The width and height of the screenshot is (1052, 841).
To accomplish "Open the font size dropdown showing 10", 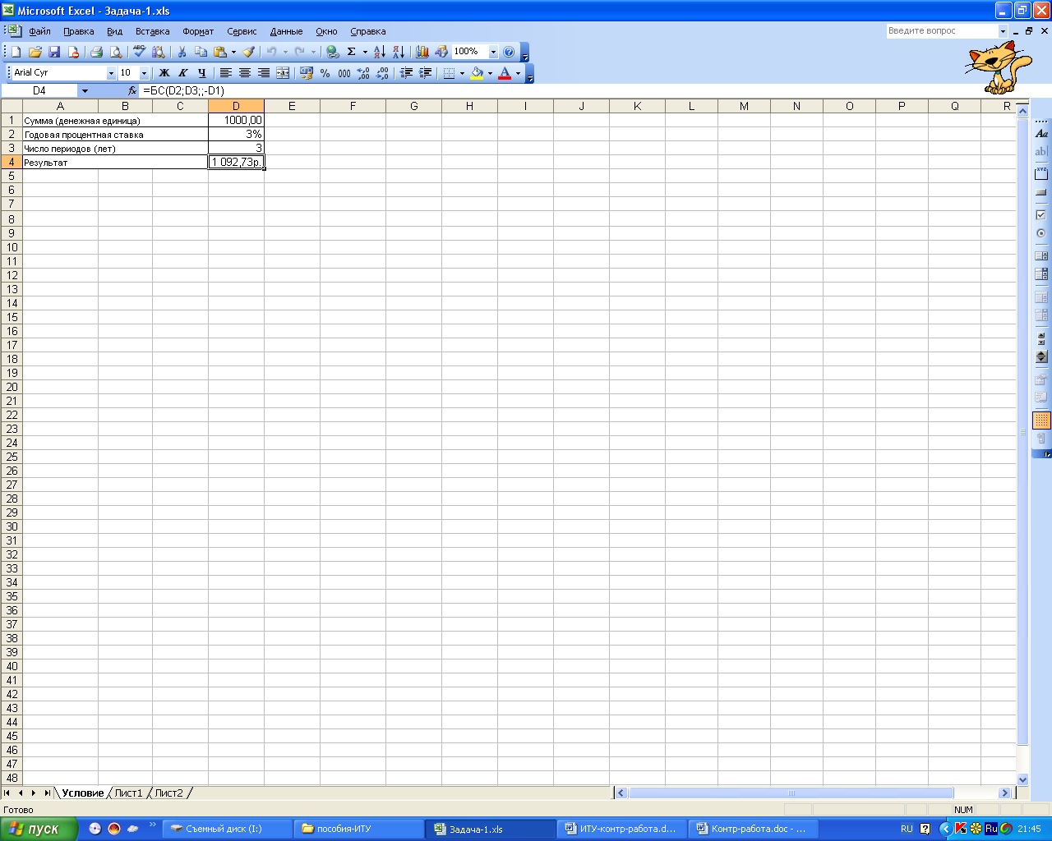I will tap(145, 73).
